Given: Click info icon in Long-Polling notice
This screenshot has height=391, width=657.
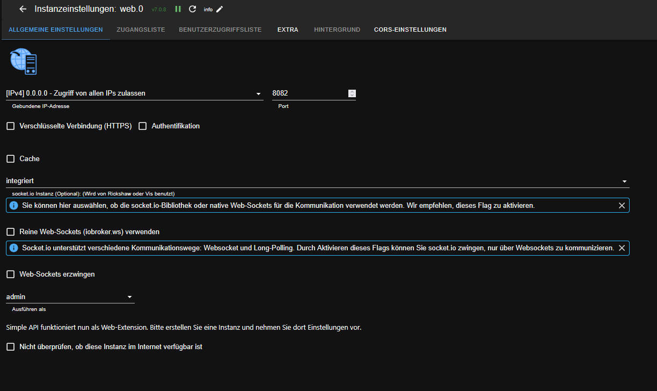Looking at the screenshot, I should pyautogui.click(x=14, y=248).
